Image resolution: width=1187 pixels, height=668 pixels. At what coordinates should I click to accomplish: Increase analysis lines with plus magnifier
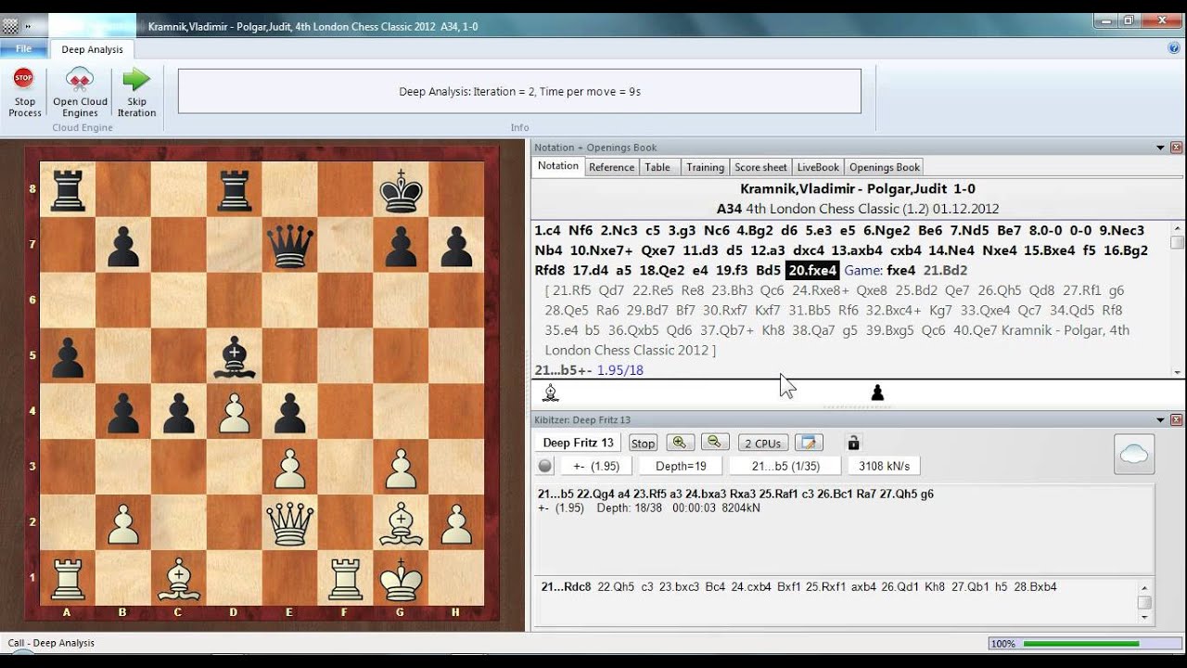[x=680, y=443]
